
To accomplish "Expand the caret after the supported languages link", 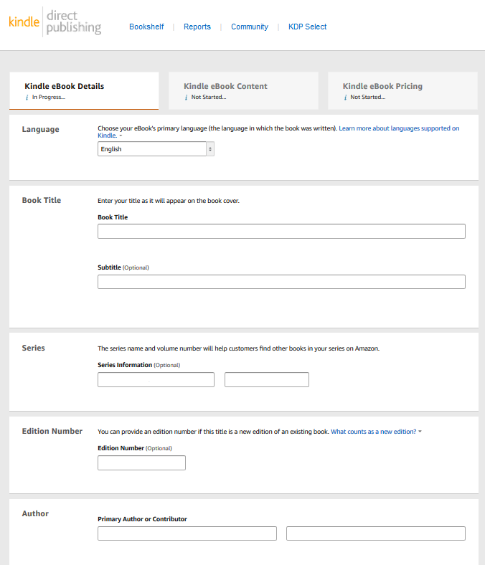I will [121, 136].
